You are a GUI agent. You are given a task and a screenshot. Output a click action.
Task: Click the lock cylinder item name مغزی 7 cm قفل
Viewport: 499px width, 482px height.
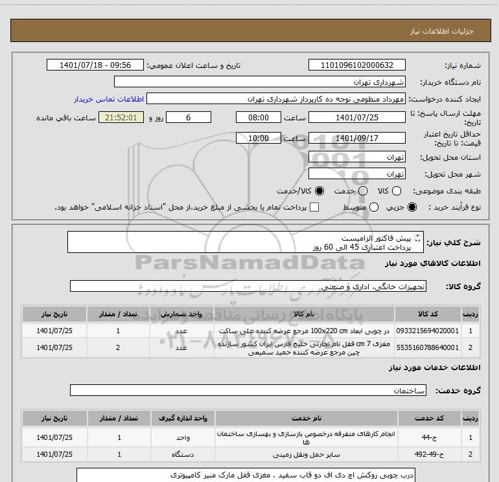point(304,348)
